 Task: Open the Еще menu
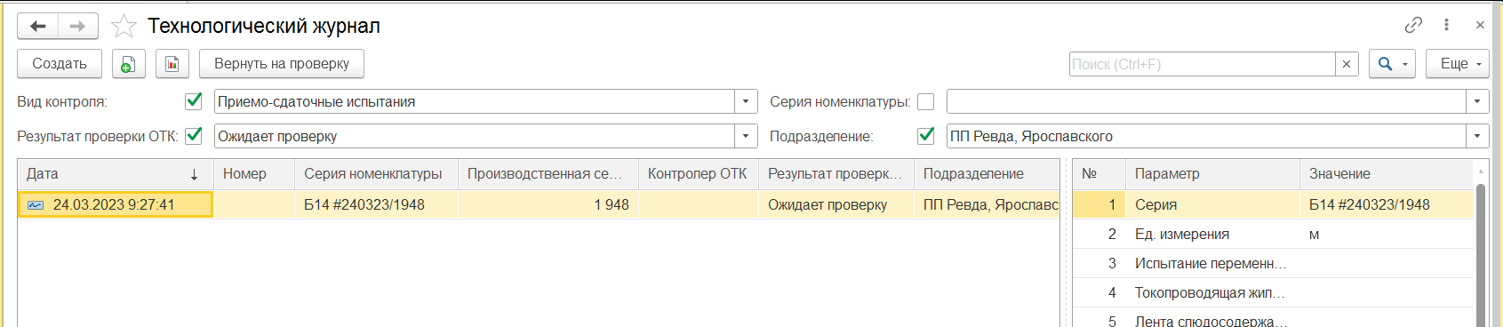click(1458, 64)
